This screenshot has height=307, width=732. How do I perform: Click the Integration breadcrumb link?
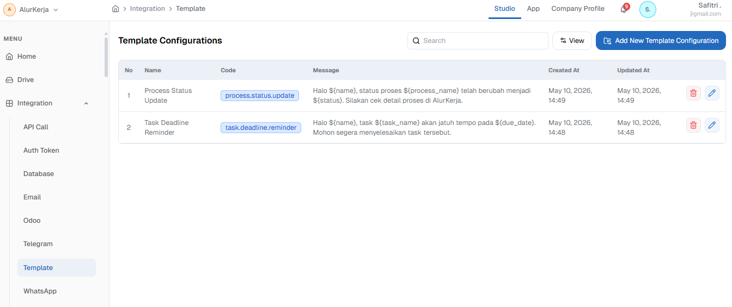coord(148,9)
